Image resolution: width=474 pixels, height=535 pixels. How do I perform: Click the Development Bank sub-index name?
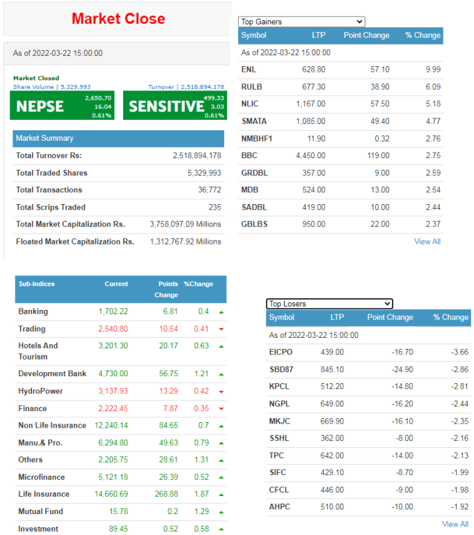click(x=52, y=373)
